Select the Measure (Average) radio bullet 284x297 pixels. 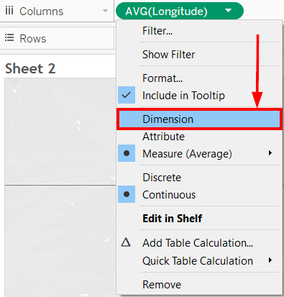click(x=127, y=153)
